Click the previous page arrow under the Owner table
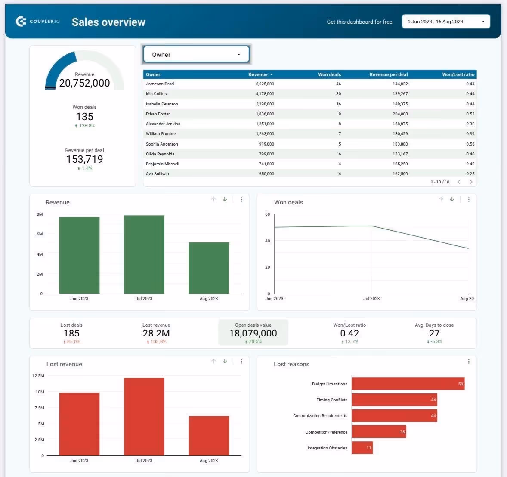This screenshot has width=507, height=477. (x=458, y=182)
